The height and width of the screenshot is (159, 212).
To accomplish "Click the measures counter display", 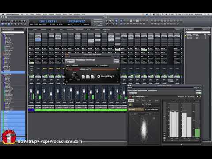I will [x=48, y=21].
